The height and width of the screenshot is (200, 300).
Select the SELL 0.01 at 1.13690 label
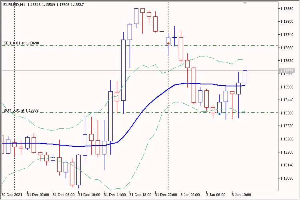click(x=21, y=43)
